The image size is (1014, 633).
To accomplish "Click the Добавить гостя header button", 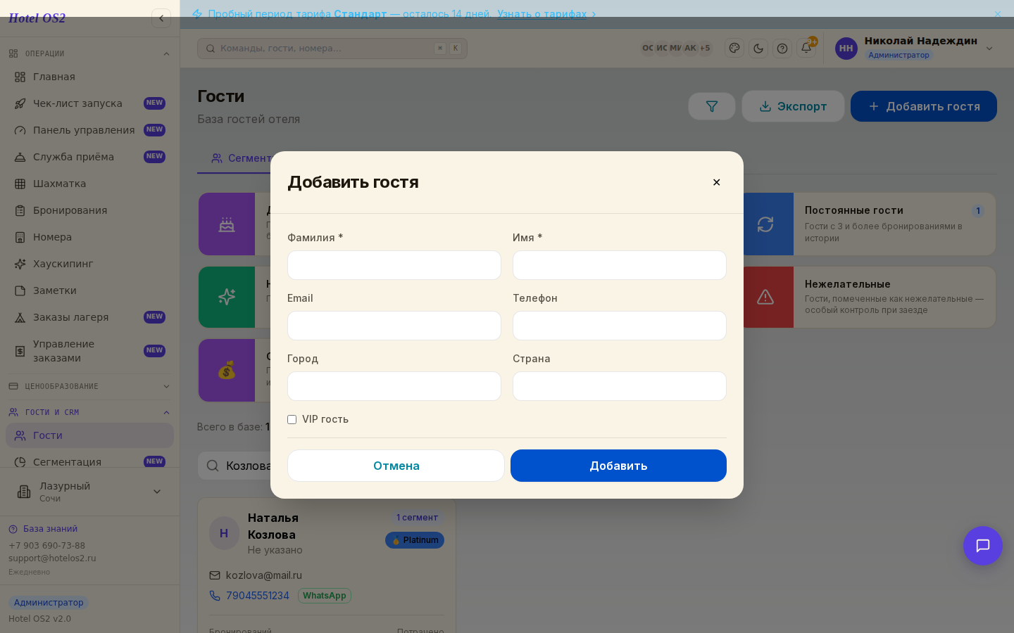I will pos(924,106).
